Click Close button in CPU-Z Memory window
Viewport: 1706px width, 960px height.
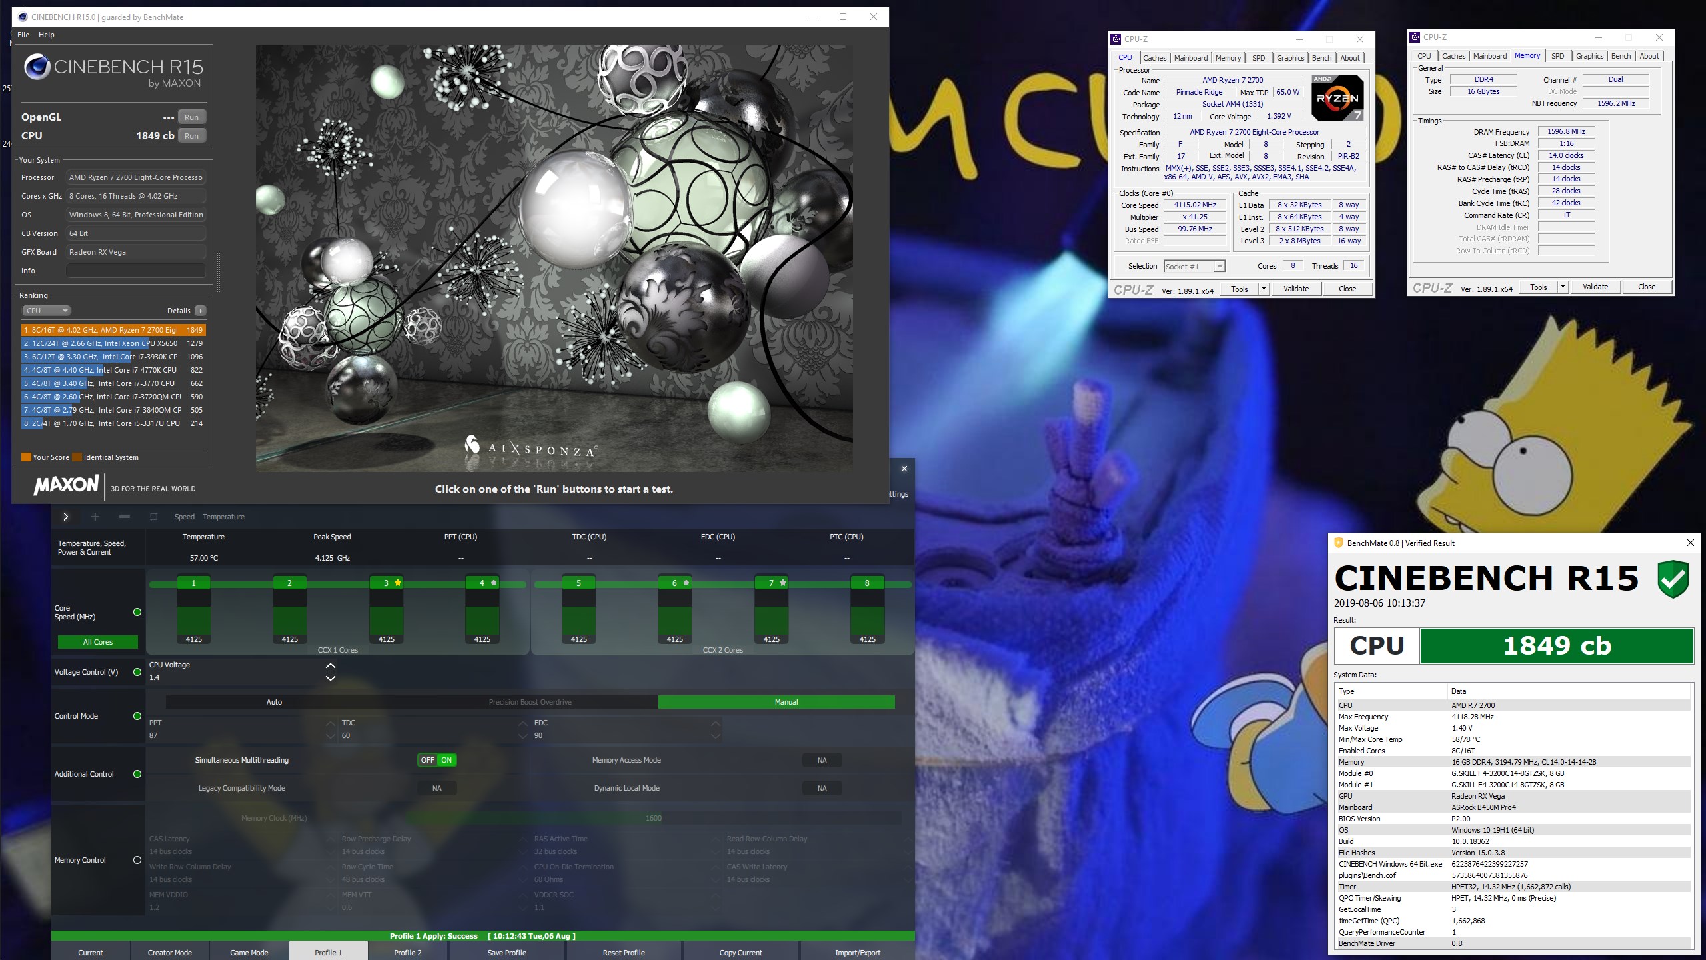1647,287
